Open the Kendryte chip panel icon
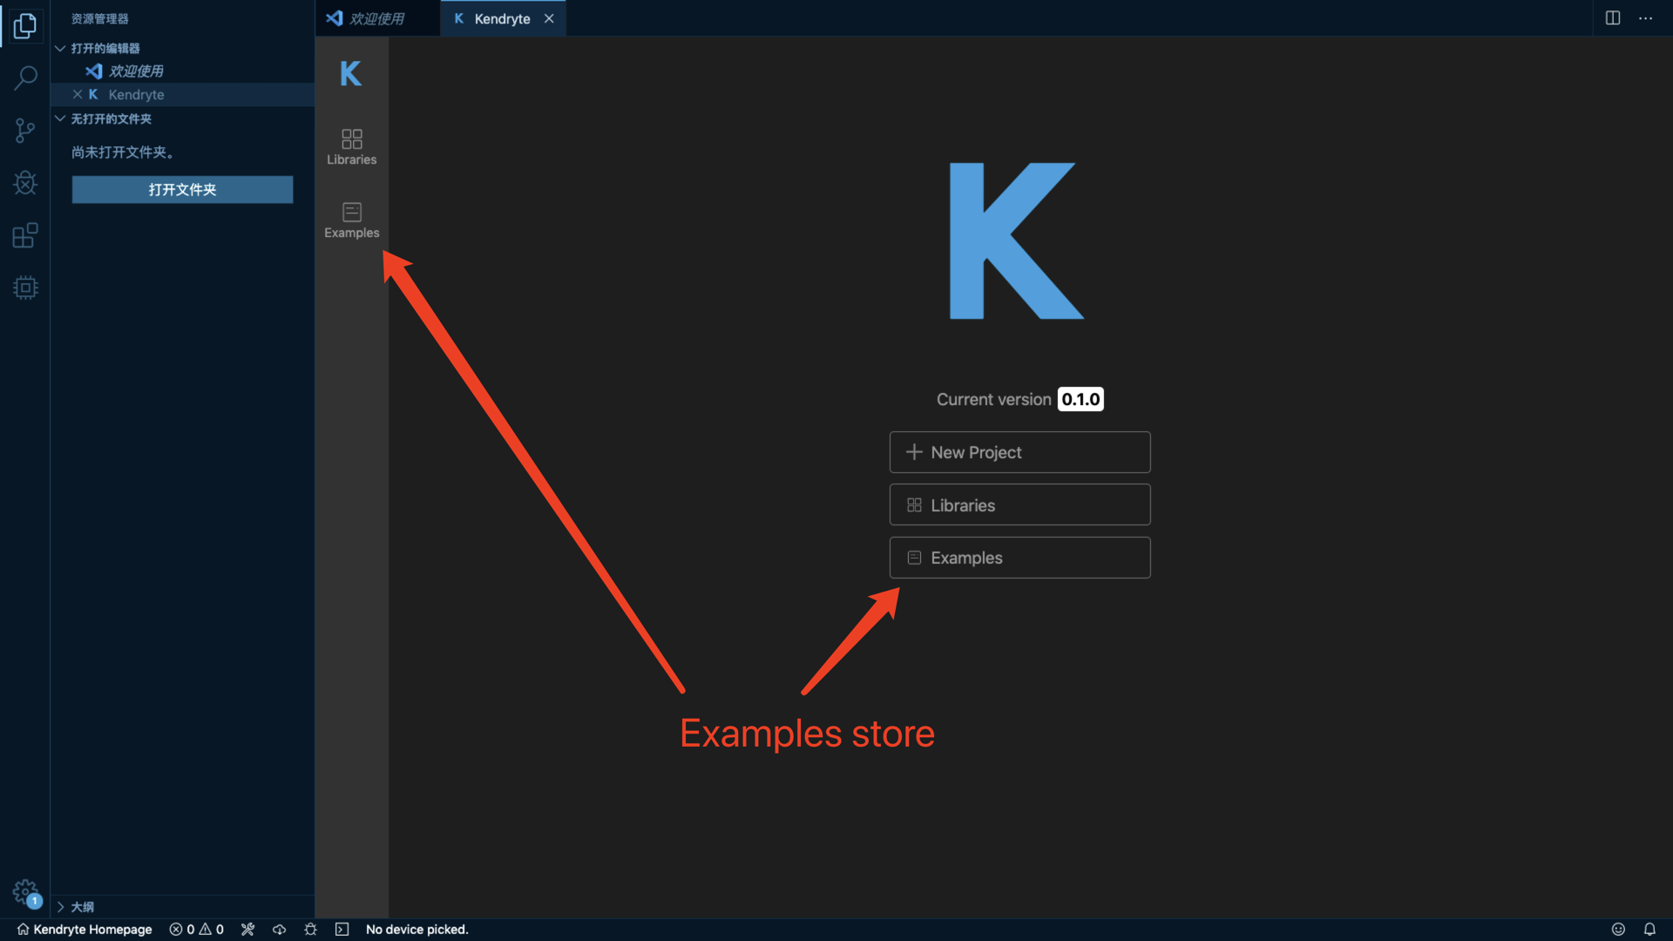 [x=25, y=288]
